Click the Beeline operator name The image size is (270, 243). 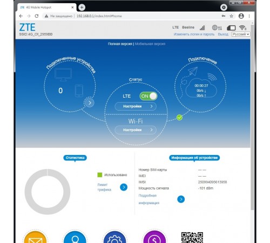coord(188,28)
